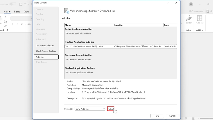Screen dimensions: 213x120
Task: Open the Proofing category
Action: [40, 19]
